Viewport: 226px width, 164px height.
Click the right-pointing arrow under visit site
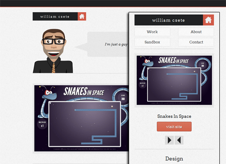pyautogui.click(x=169, y=140)
